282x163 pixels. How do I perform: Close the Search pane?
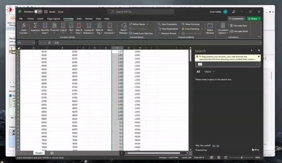[x=259, y=51]
